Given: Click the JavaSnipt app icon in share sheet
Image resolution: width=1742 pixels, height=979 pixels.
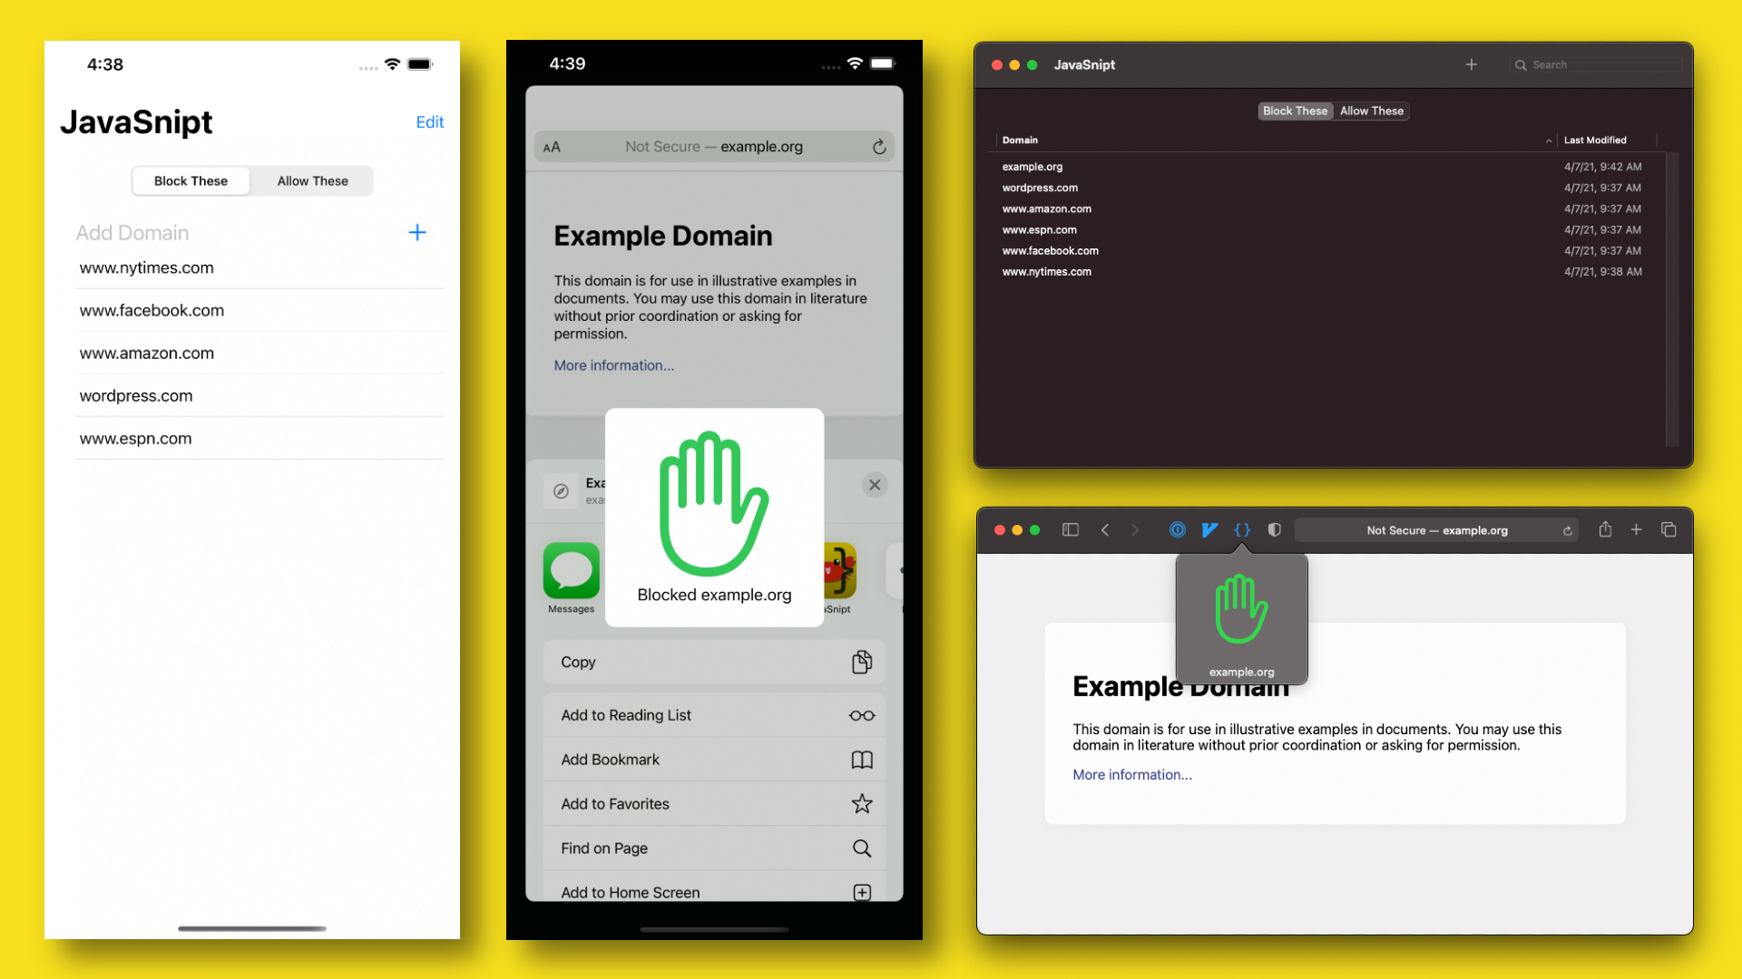Looking at the screenshot, I should coord(845,569).
